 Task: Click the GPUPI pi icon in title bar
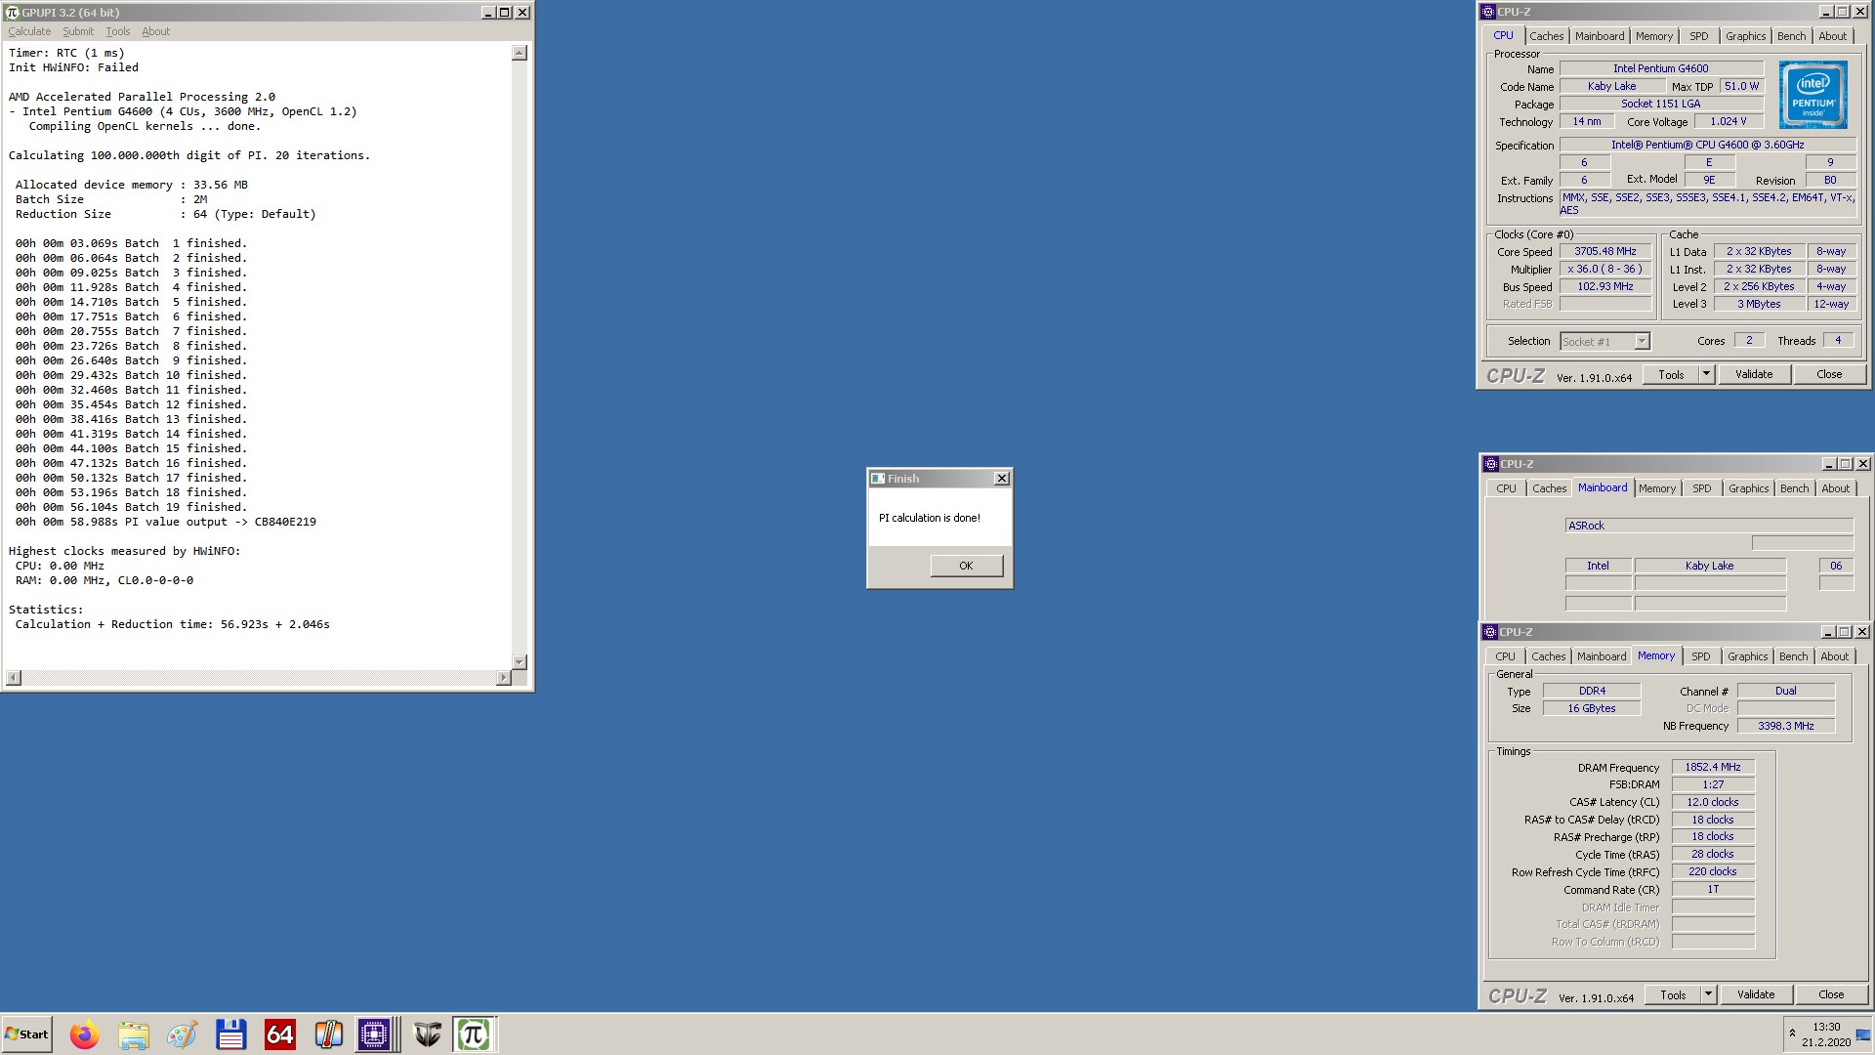pos(12,13)
